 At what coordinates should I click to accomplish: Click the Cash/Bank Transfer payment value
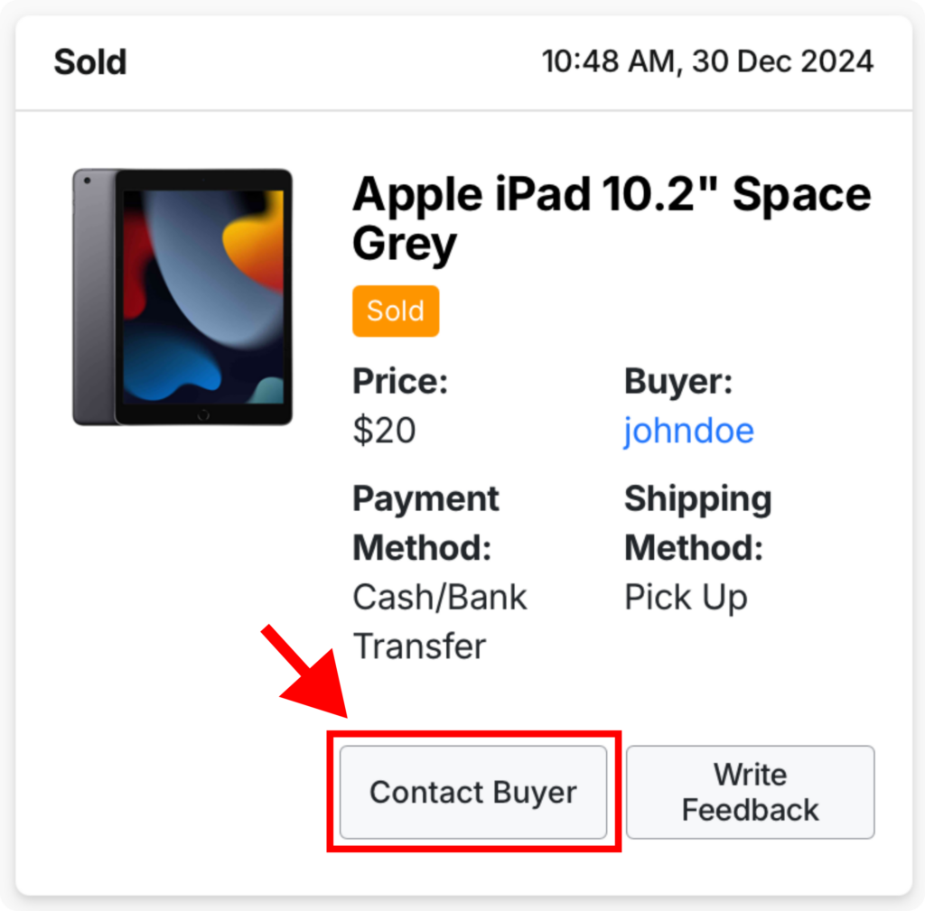coord(440,621)
